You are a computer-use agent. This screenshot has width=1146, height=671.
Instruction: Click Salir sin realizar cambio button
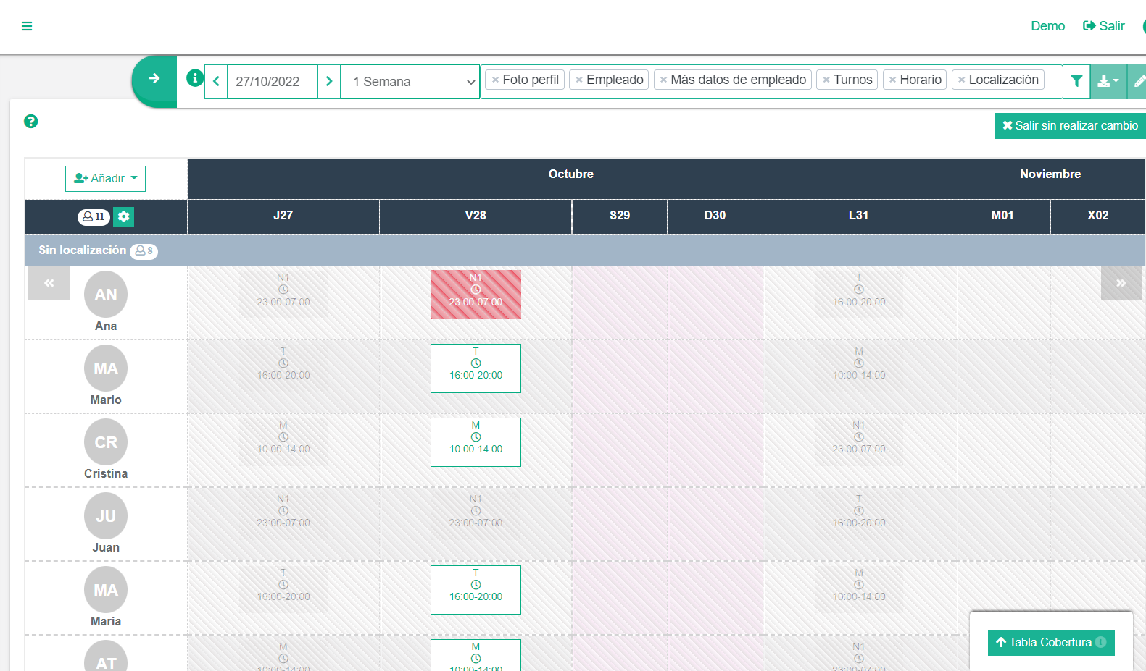(1070, 126)
